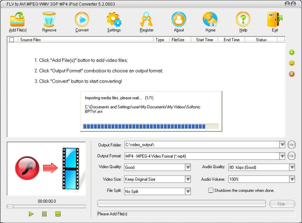Screen dimensions: 302x223
Task: Click the Remove trash bin icon
Action: tap(49, 19)
